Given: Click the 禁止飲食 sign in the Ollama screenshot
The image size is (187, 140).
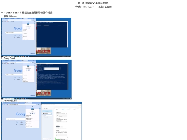Looking at the screenshot, I should coord(43,51).
